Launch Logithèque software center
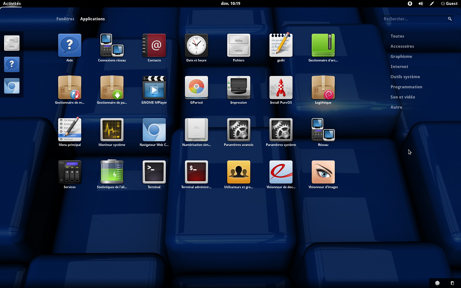 [x=323, y=87]
